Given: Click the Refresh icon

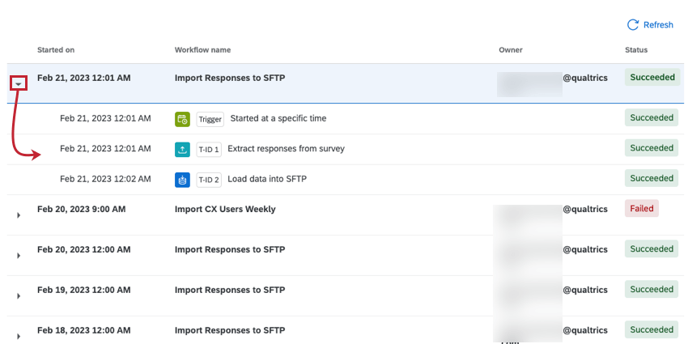Looking at the screenshot, I should click(633, 25).
